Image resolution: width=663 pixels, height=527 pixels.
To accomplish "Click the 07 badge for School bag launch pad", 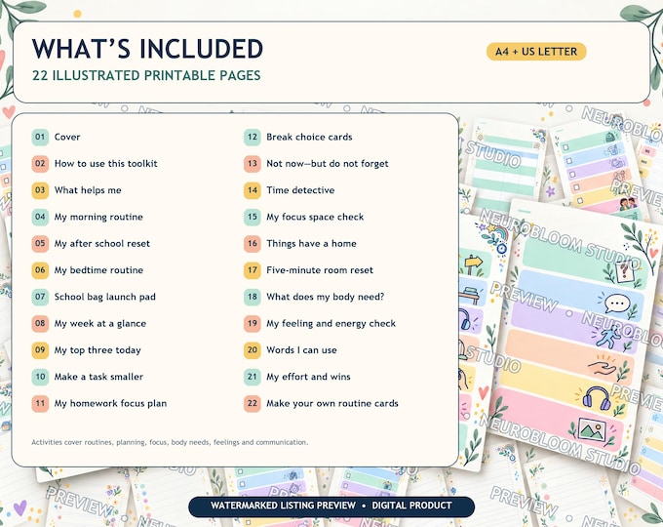I will (x=40, y=297).
